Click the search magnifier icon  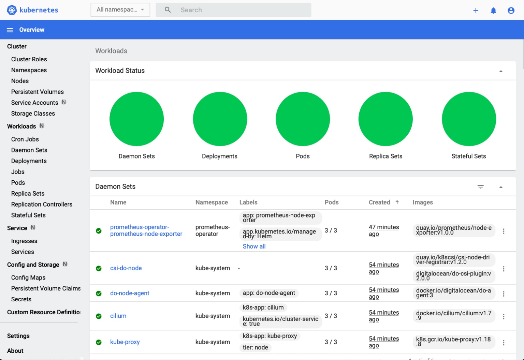click(168, 10)
